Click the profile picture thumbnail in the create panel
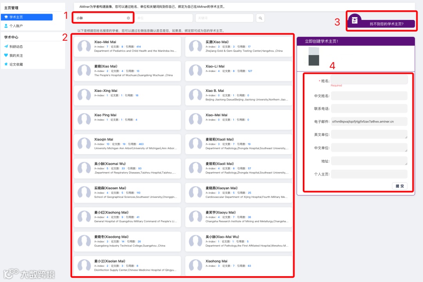423x282 pixels. click(314, 56)
